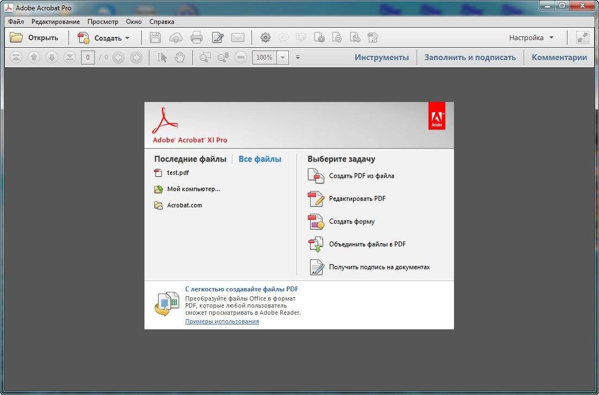Open the Настройка dropdown
599x395 pixels.
click(x=531, y=38)
